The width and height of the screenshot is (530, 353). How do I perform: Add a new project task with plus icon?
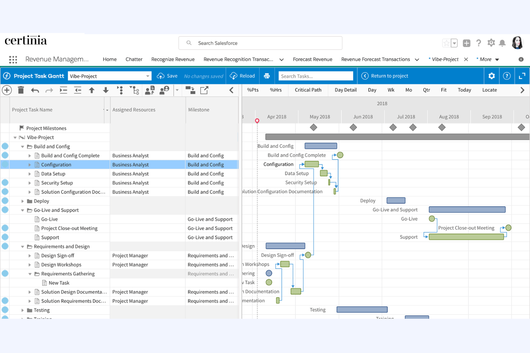click(x=6, y=90)
